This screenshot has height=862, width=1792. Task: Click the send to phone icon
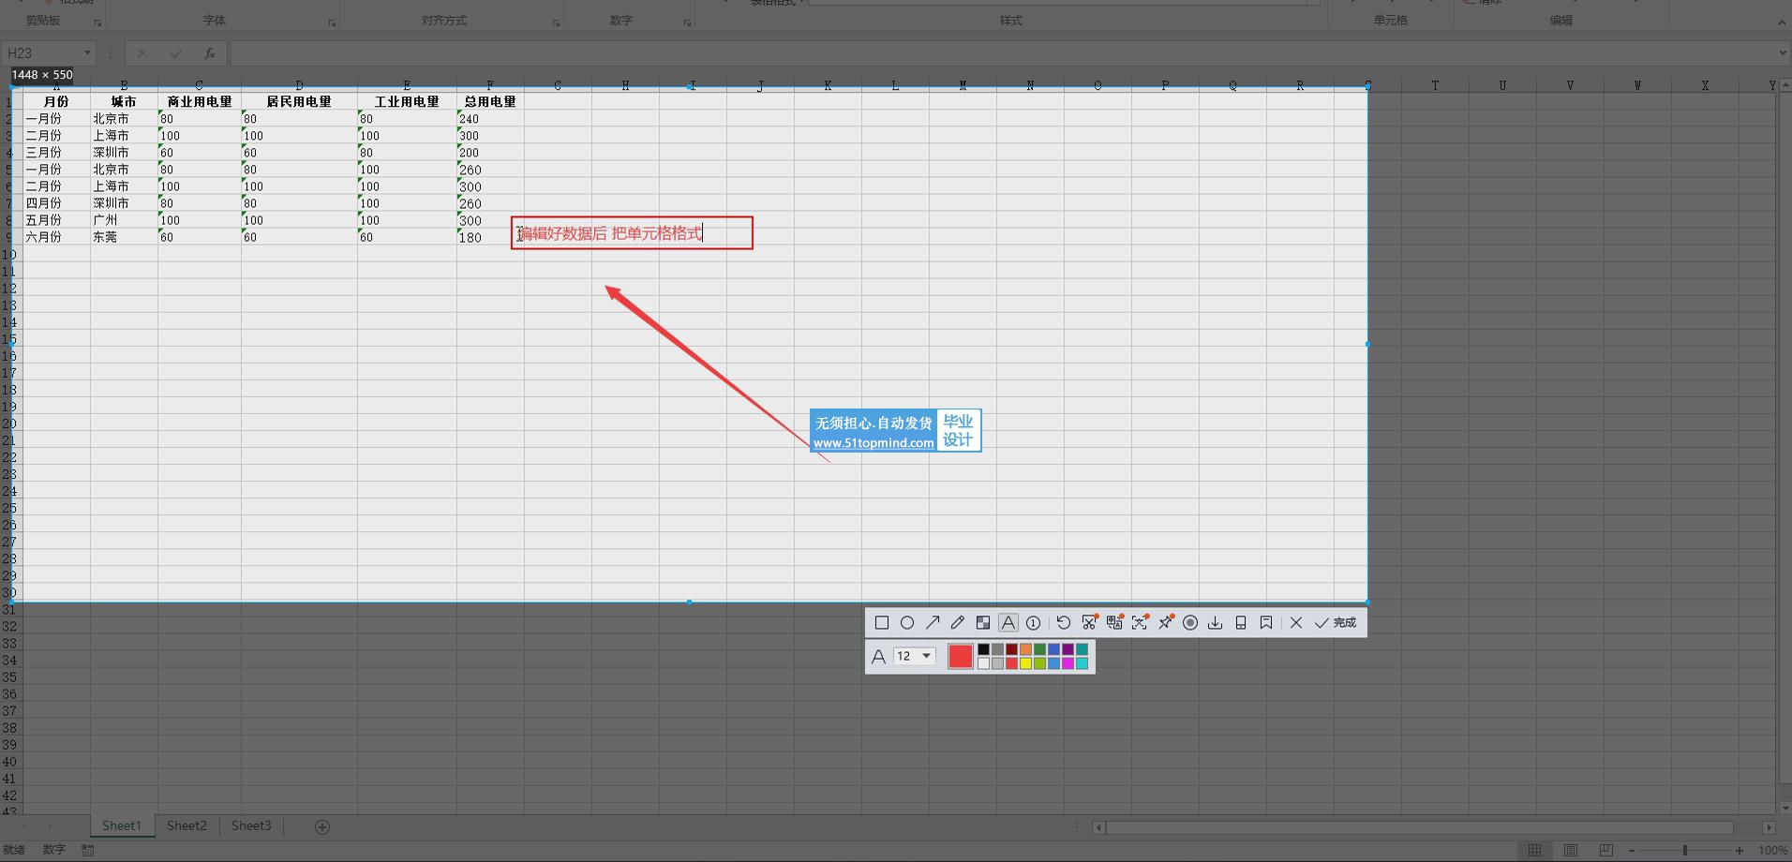pyautogui.click(x=1241, y=623)
